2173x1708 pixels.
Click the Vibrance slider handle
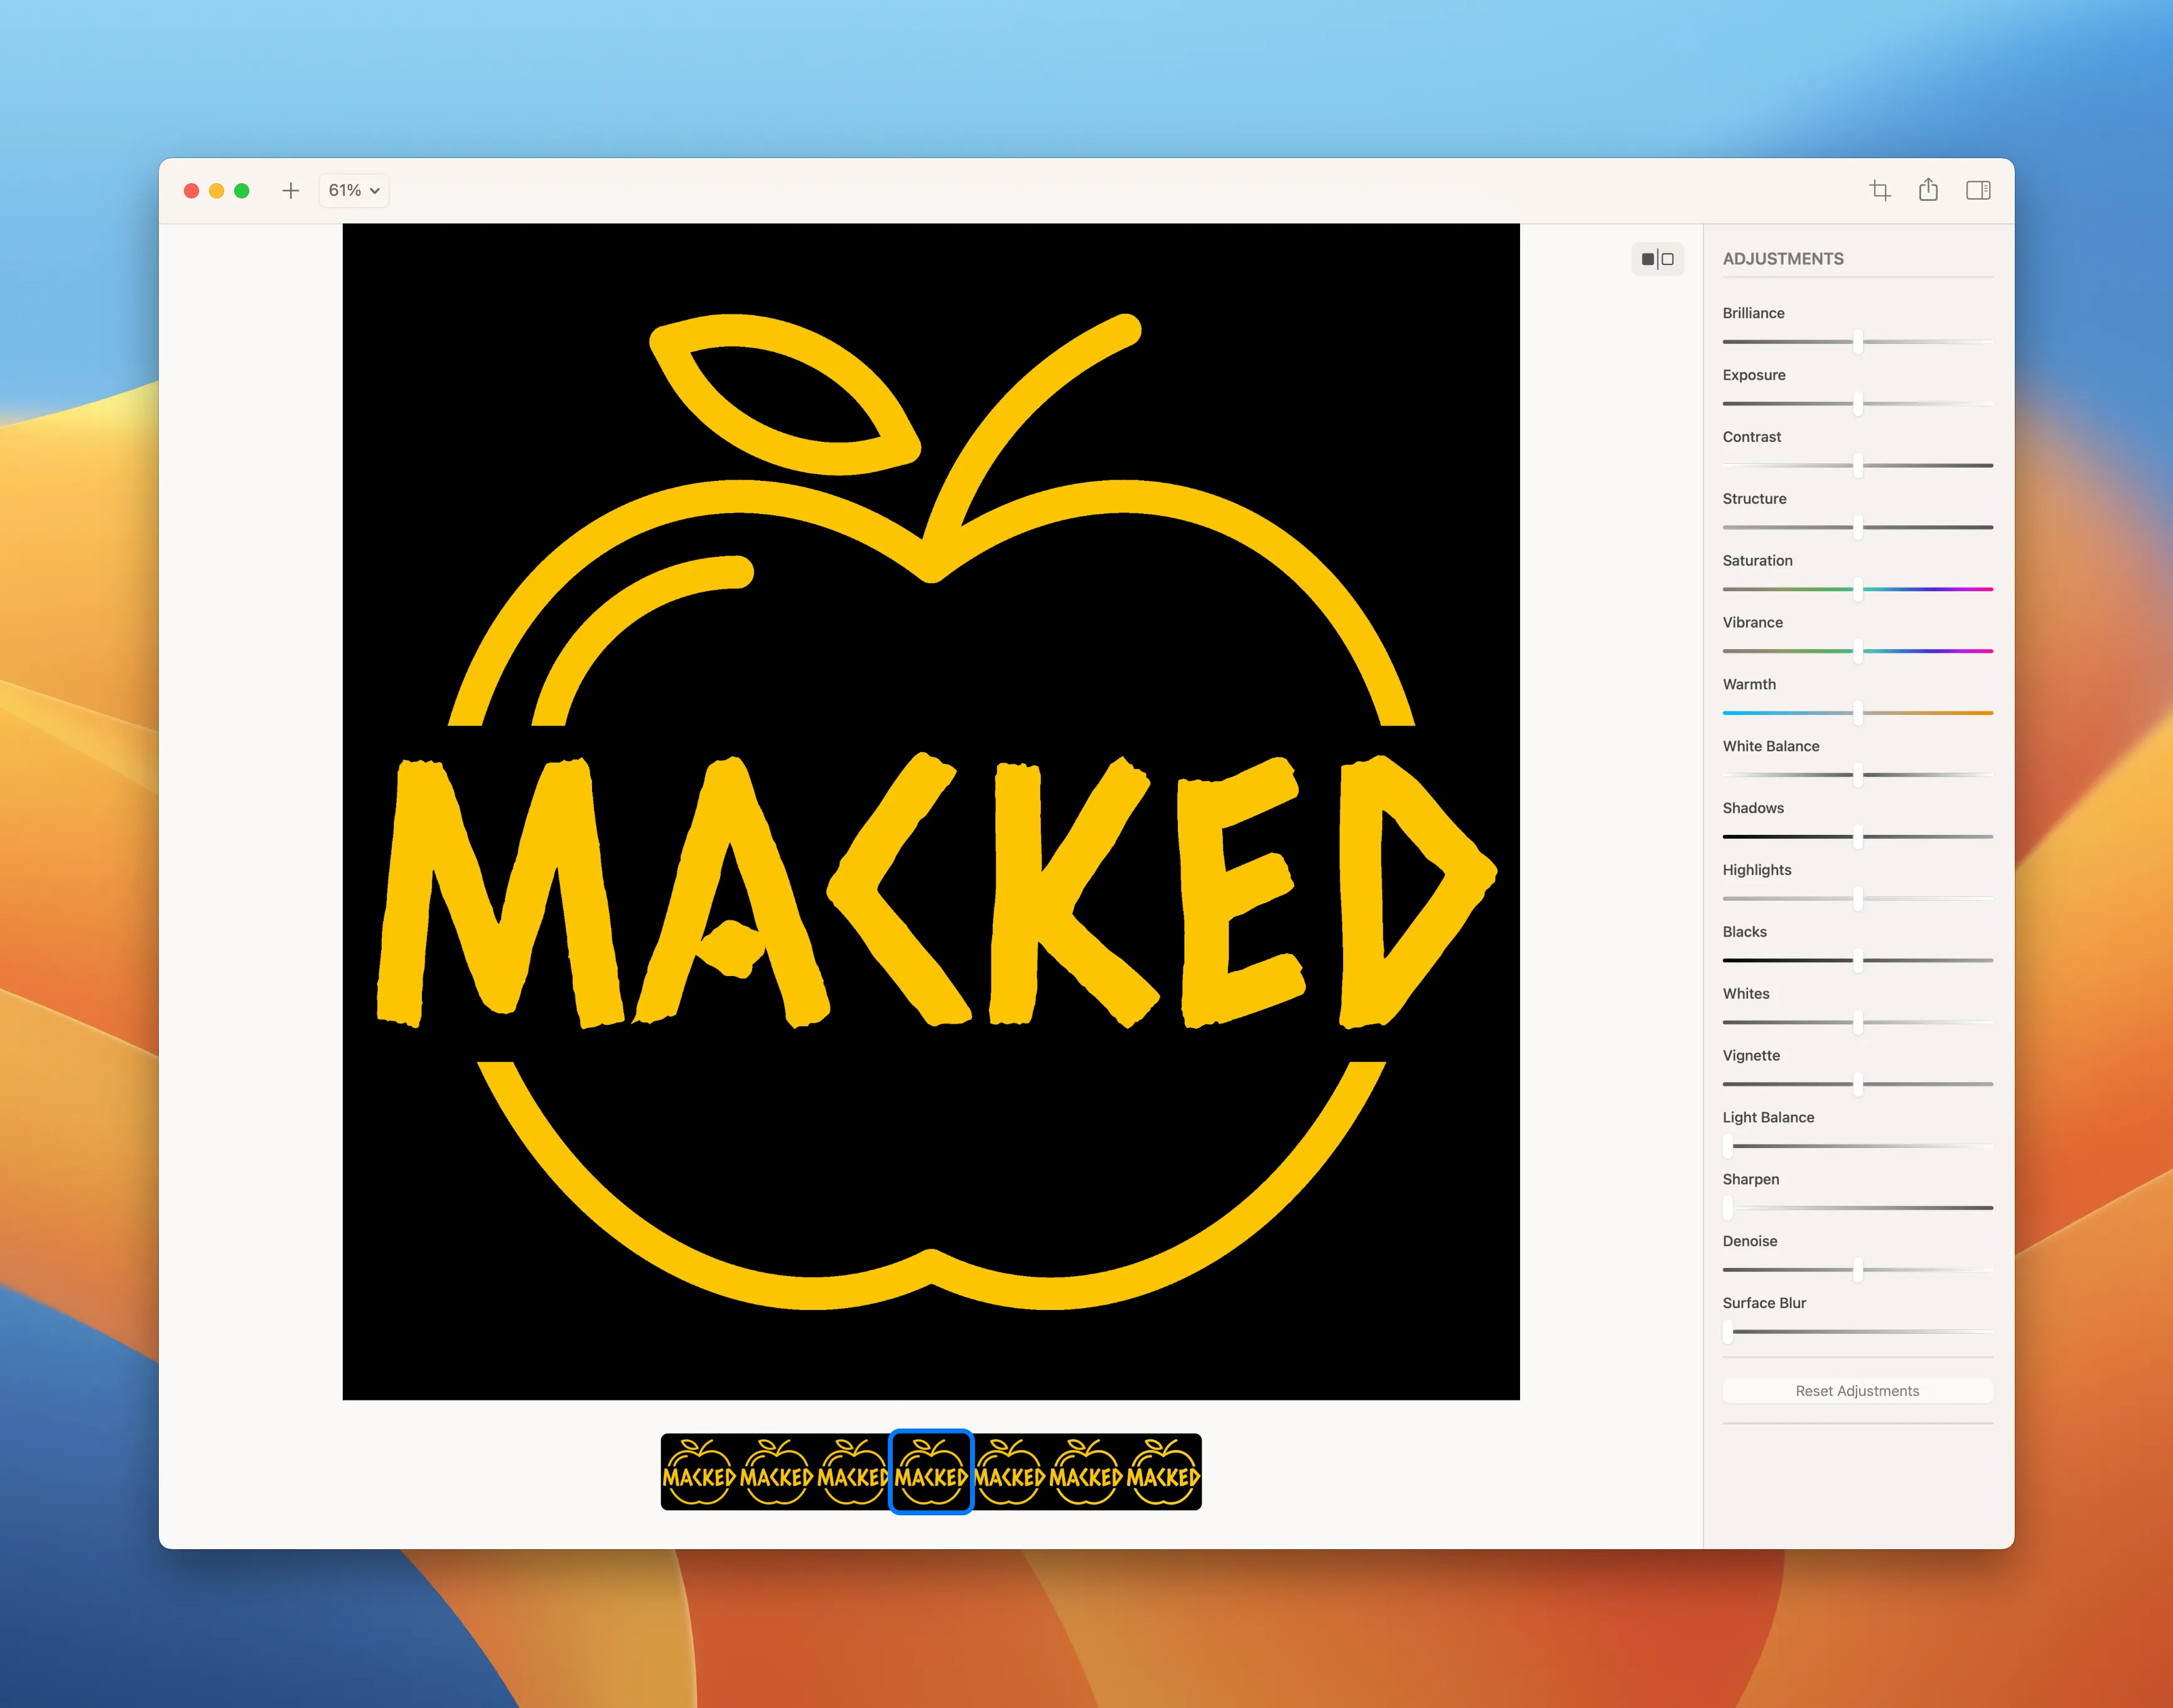coord(1857,651)
